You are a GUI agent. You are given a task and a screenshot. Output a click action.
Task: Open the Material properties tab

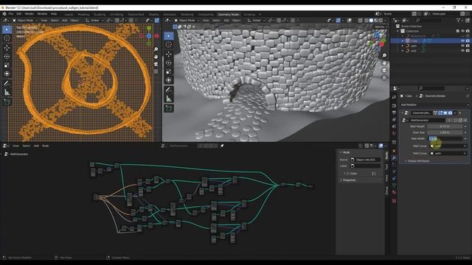click(394, 192)
